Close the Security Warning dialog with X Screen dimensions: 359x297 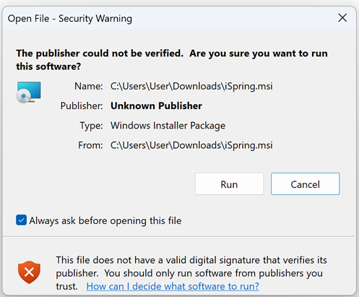pyautogui.click(x=342, y=18)
